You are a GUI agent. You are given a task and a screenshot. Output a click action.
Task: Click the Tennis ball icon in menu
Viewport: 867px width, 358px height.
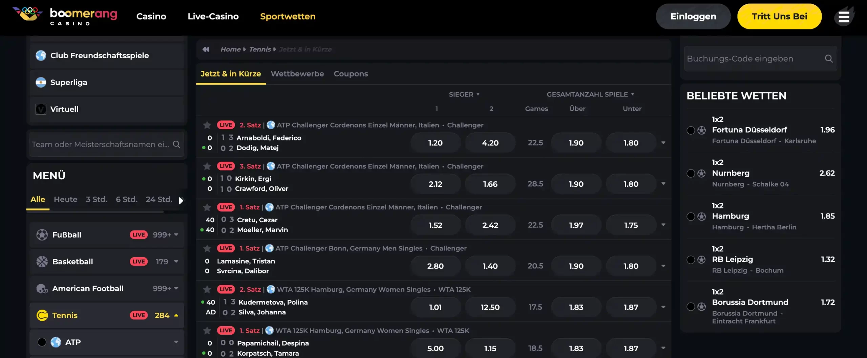(x=42, y=315)
